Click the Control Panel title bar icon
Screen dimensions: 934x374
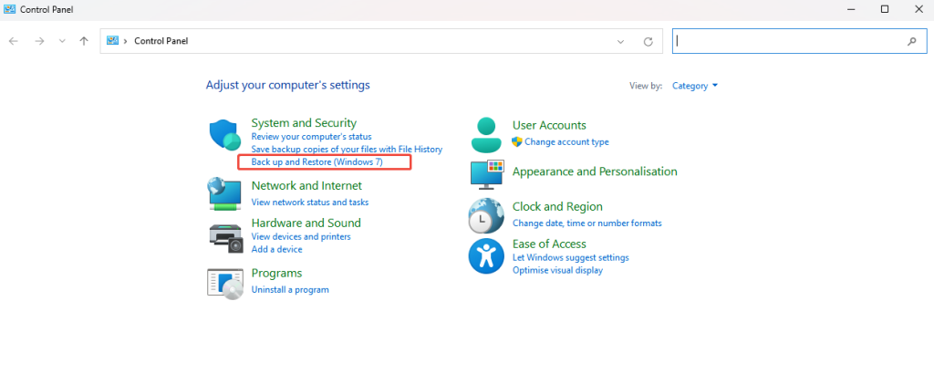(x=9, y=9)
